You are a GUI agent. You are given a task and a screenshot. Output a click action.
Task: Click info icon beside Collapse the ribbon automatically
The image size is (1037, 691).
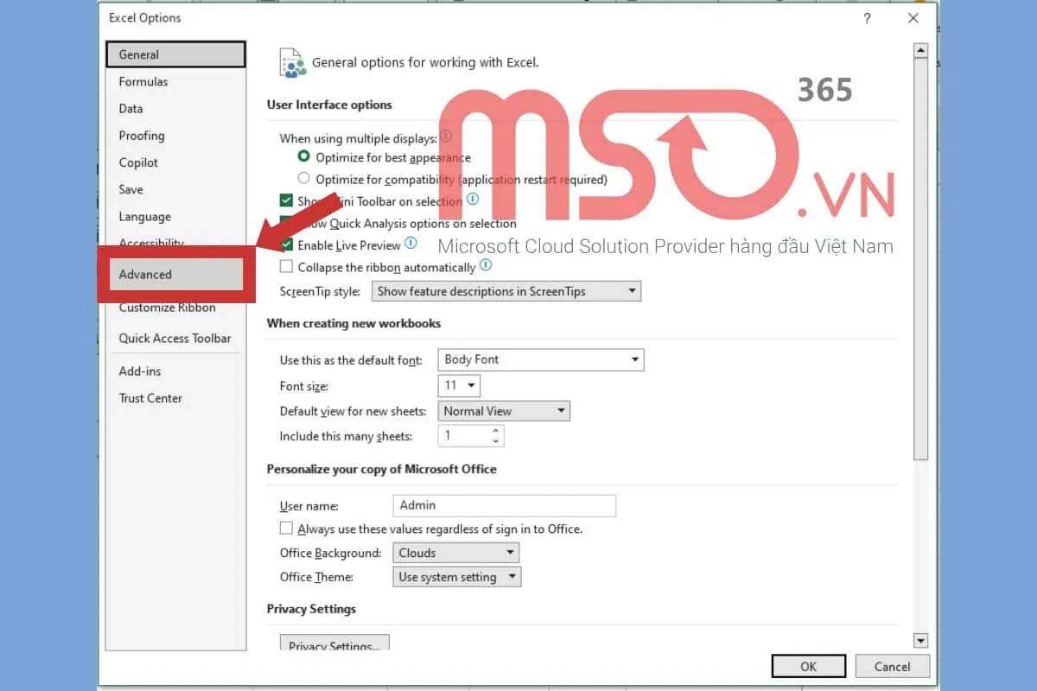click(486, 266)
